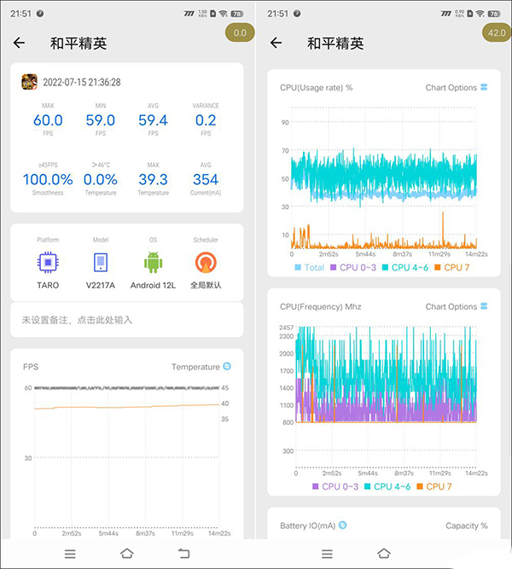512x569 pixels.
Task: Toggle CPU 4~6 in frequency legend
Action: [x=387, y=486]
